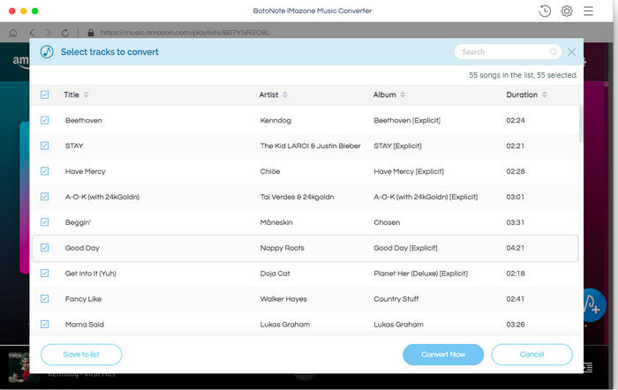The height and width of the screenshot is (390, 618).
Task: Select the Fancy Like title cell
Action: coord(83,298)
